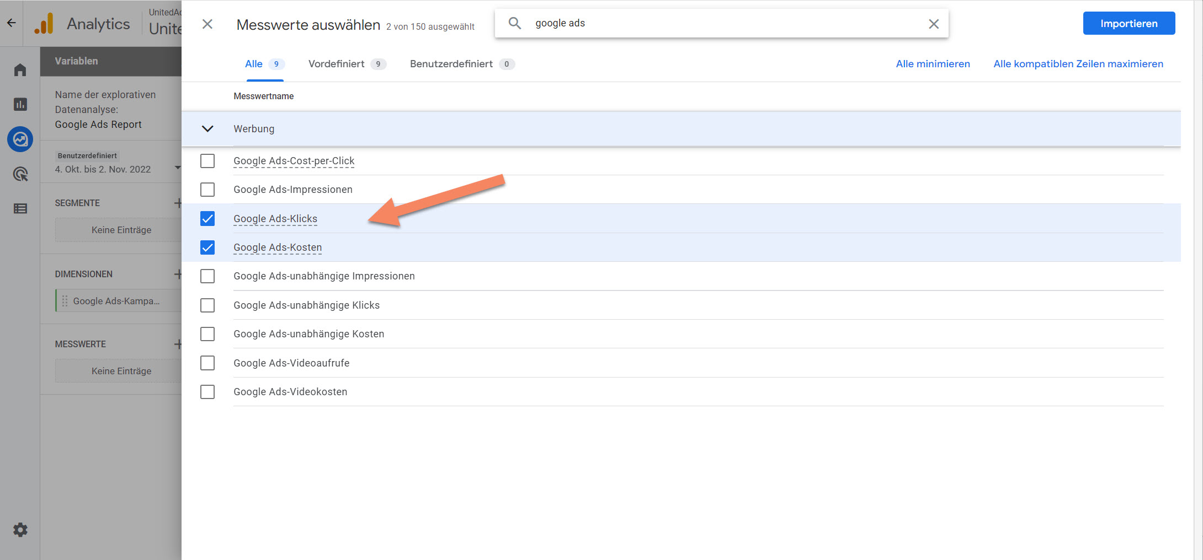Click the Google Ads-Kosten label

[278, 247]
